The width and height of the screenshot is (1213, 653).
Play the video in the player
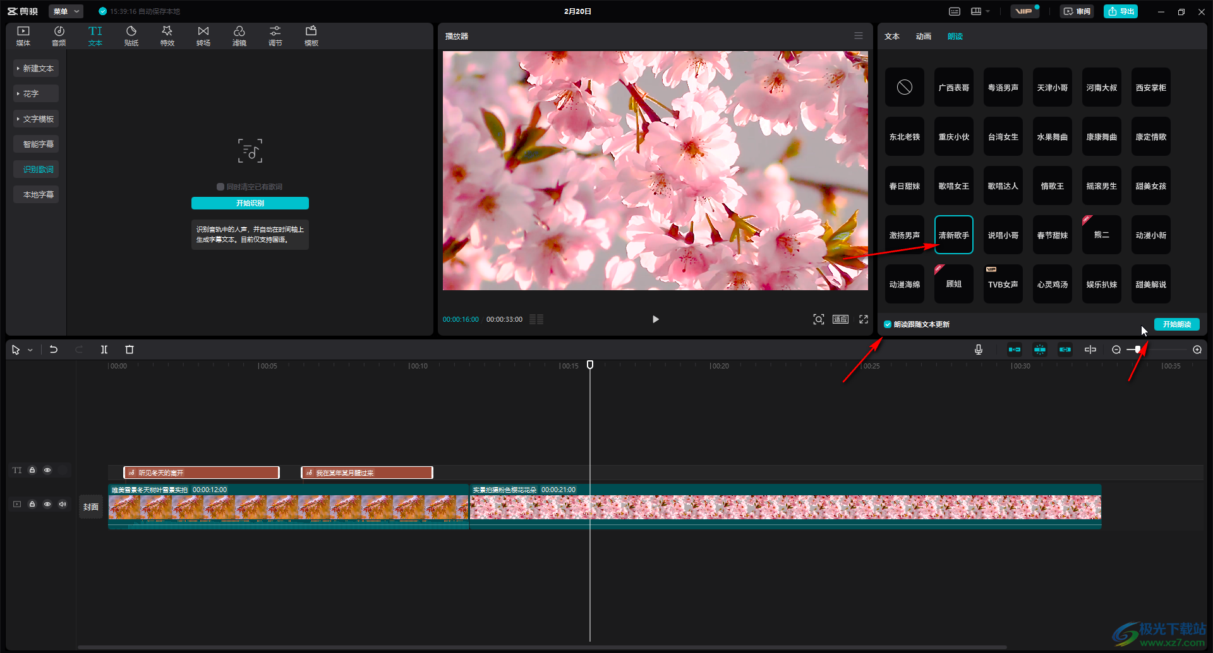pyautogui.click(x=655, y=319)
